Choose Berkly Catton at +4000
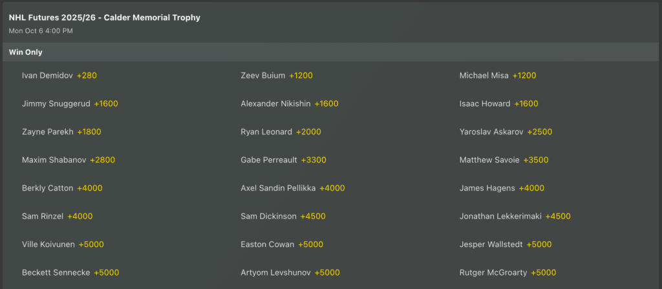This screenshot has height=289, width=662. point(89,188)
